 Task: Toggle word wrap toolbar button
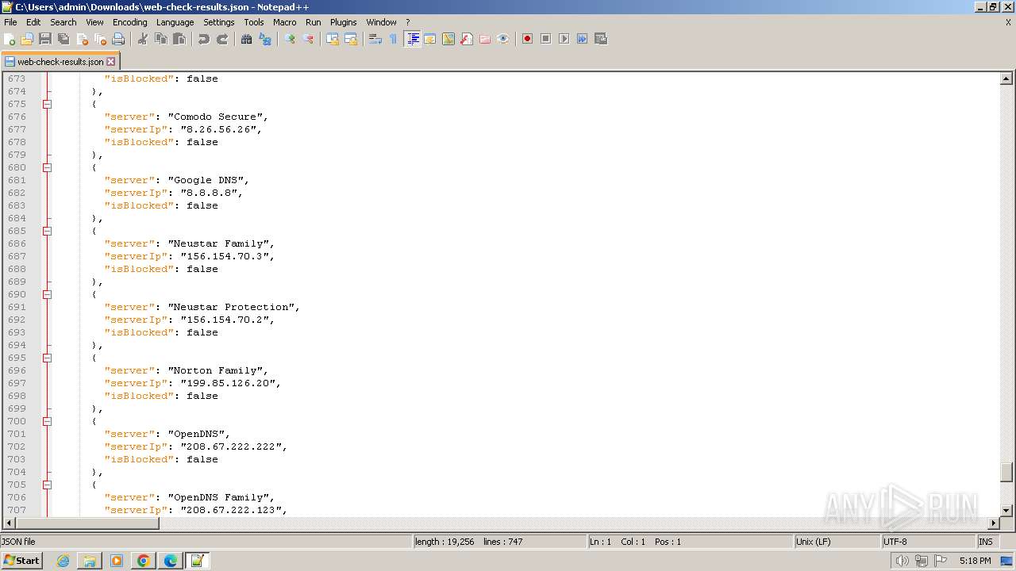[x=375, y=39]
